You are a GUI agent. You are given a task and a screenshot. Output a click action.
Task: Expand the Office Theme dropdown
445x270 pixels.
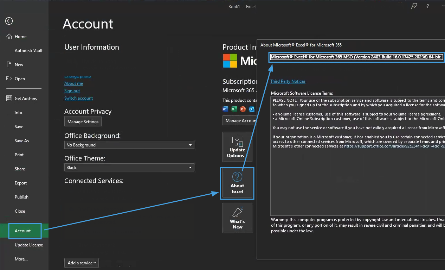click(x=129, y=168)
